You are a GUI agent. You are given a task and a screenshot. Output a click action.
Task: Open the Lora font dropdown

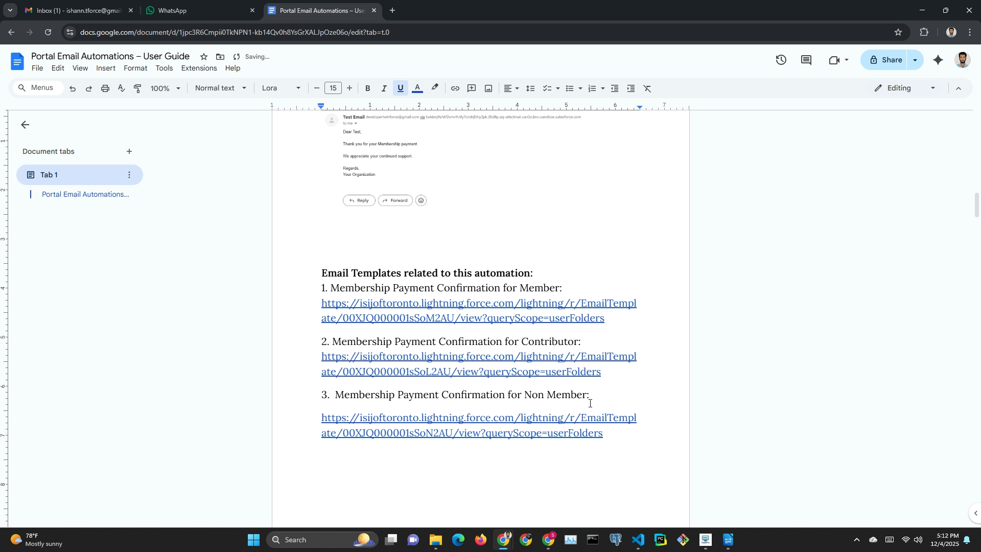coord(281,88)
